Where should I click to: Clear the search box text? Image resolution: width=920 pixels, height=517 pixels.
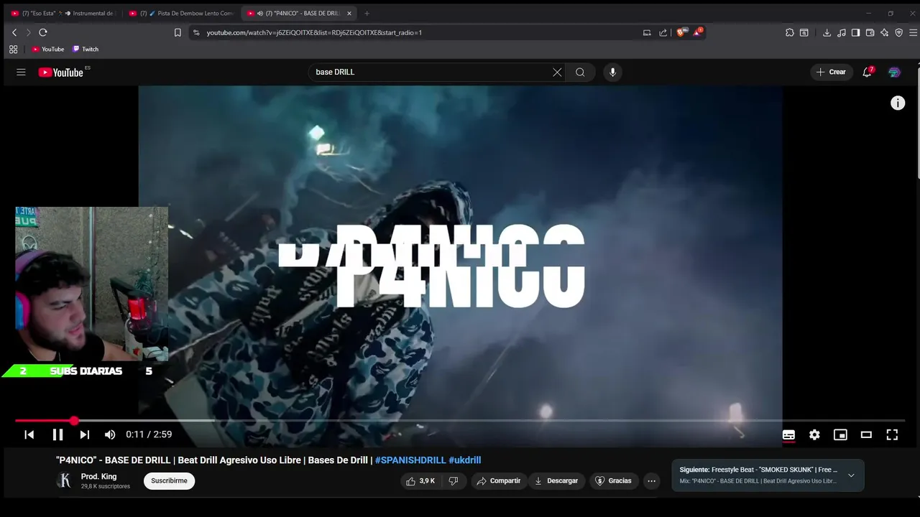pyautogui.click(x=557, y=72)
